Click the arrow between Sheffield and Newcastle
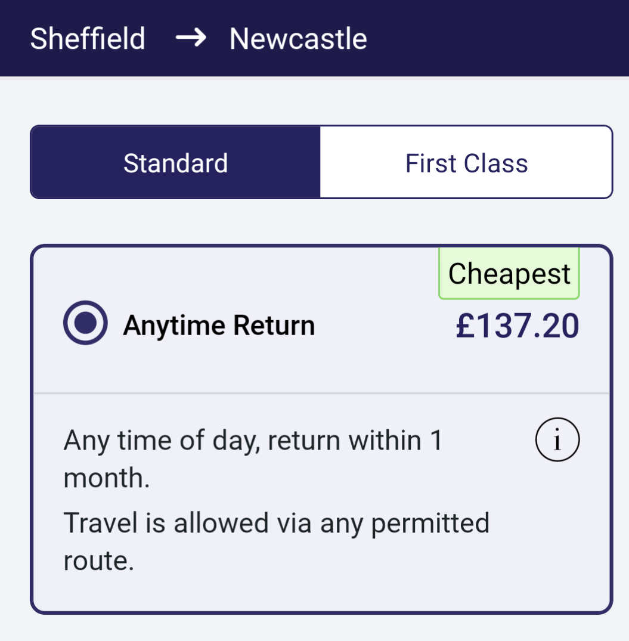 (x=190, y=39)
